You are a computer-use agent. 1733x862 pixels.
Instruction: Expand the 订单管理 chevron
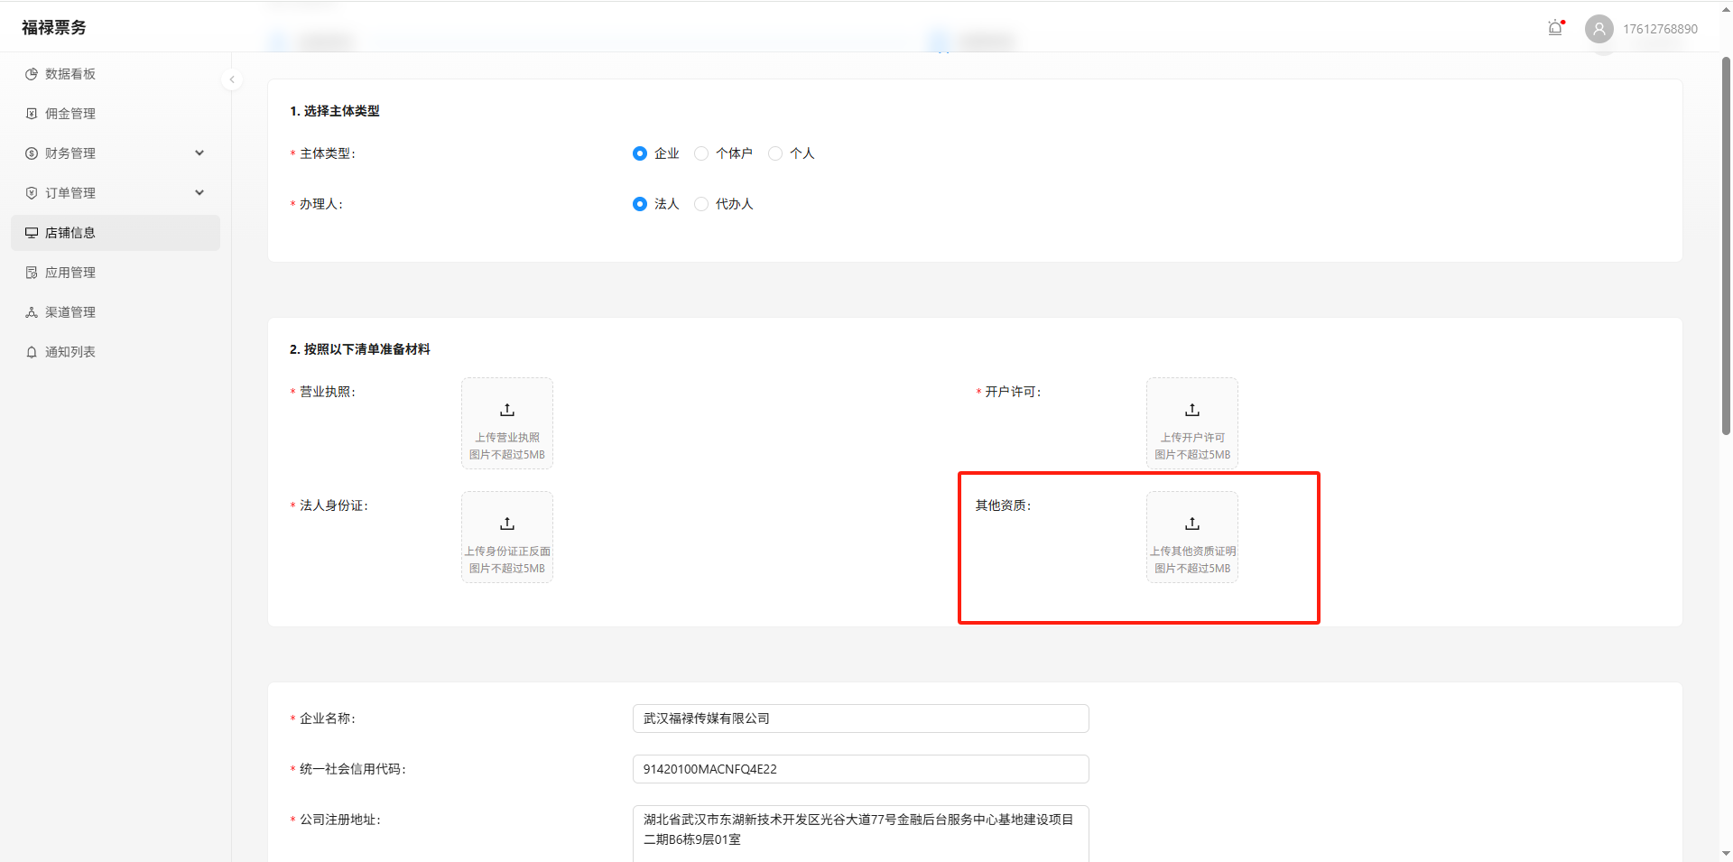pos(199,193)
